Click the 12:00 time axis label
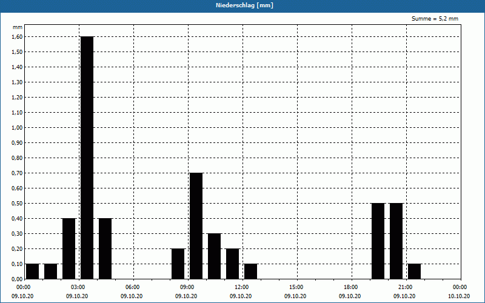 (x=241, y=287)
